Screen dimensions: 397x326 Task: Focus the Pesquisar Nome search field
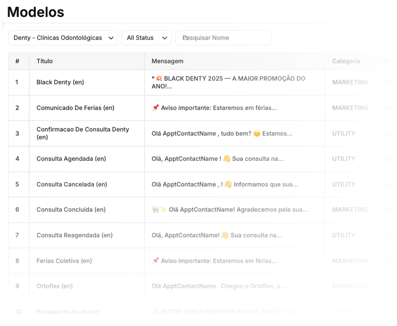[x=223, y=38]
